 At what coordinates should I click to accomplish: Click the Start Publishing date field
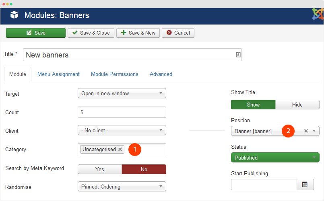pos(264,184)
